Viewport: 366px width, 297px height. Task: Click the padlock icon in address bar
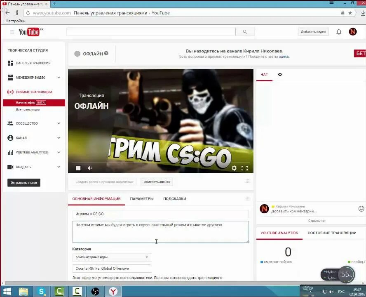[x=343, y=13]
